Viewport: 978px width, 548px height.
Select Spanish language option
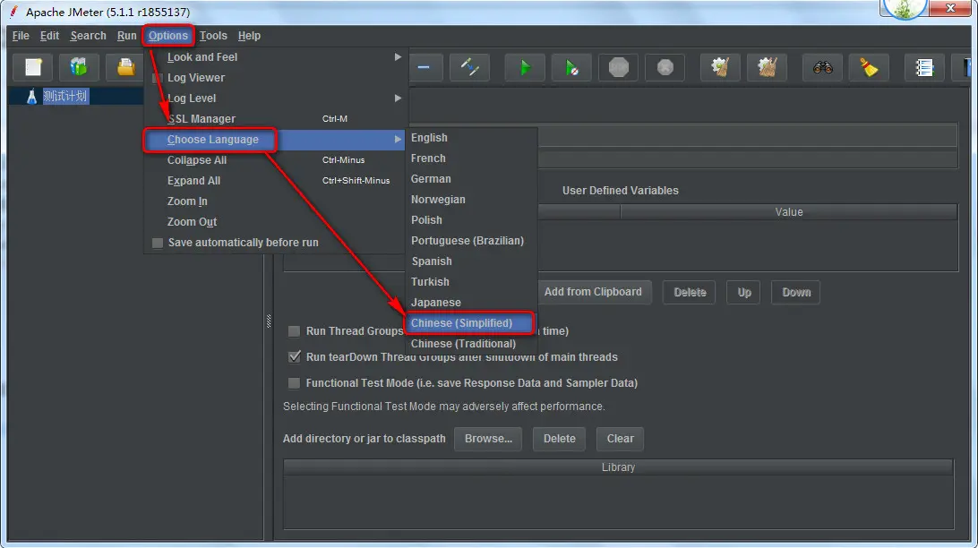471,261
